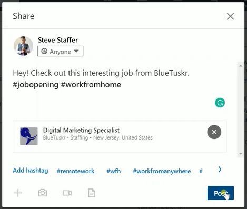Add the #wfh hashtag
Screen dimensions: 247x209
114,171
